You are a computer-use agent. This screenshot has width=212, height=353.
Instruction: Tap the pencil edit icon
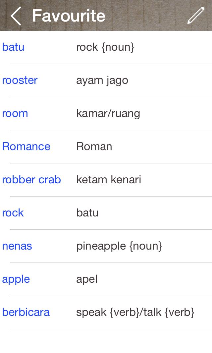(x=196, y=16)
